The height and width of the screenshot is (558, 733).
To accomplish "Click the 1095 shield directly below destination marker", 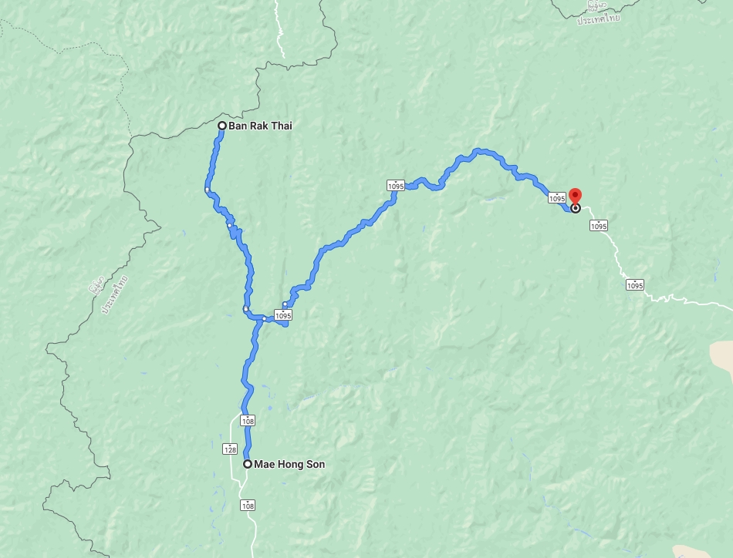I will point(599,226).
